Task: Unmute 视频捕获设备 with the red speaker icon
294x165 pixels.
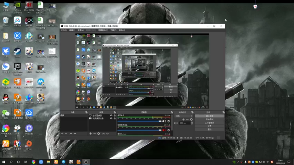Action: coord(164,130)
